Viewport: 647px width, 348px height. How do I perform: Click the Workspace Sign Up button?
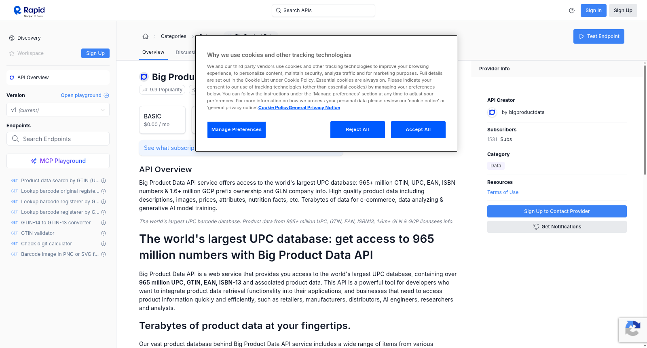pos(95,53)
